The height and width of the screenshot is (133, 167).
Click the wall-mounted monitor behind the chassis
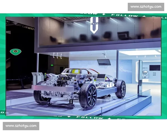coord(104,62)
